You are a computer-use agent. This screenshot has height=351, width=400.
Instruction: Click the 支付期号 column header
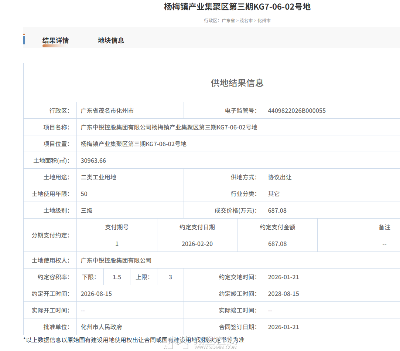(x=117, y=227)
